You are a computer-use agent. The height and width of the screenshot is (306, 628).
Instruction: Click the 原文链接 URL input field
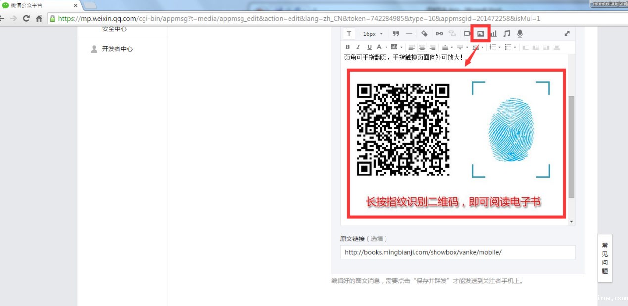(x=457, y=252)
